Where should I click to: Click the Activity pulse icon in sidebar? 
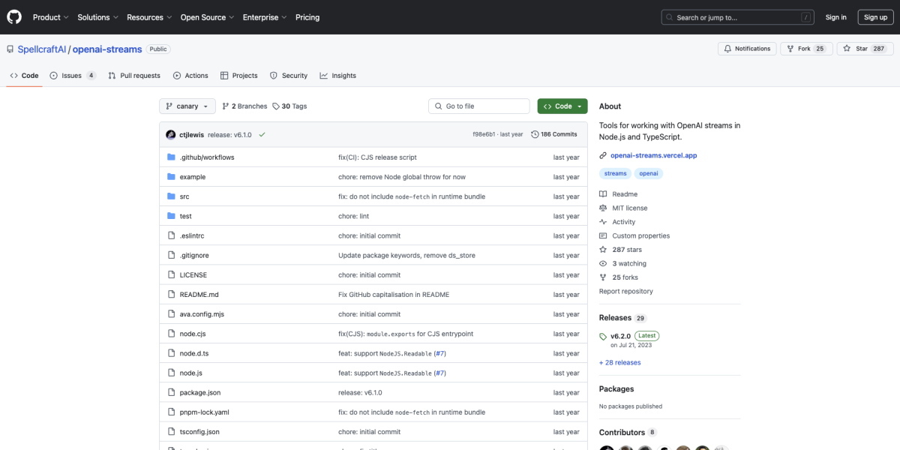602,221
